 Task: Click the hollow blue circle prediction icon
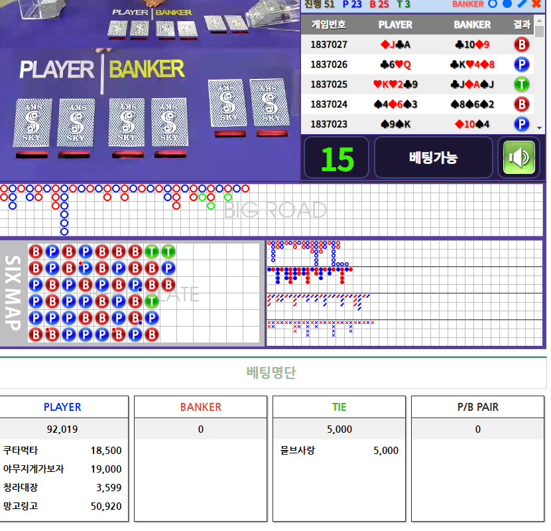tap(493, 4)
